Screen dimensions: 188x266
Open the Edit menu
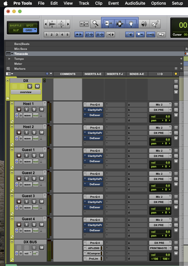(x=54, y=3)
